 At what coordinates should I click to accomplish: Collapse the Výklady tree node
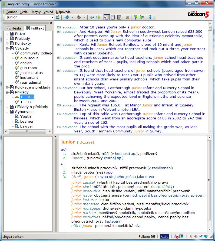7,48
